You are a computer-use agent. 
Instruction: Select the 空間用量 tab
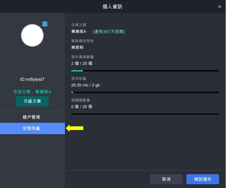pos(32,128)
